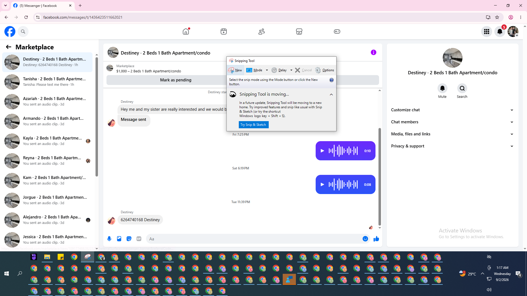Click the Mark as pending button
The image size is (527, 296).
tap(176, 80)
